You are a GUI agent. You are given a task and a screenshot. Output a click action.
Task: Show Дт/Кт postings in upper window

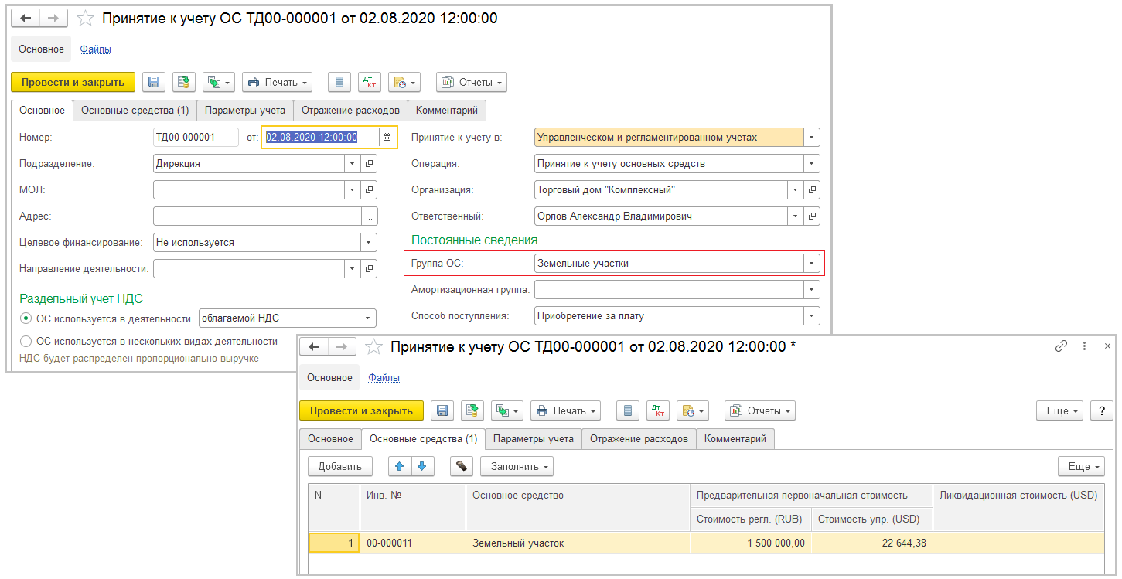pyautogui.click(x=369, y=82)
